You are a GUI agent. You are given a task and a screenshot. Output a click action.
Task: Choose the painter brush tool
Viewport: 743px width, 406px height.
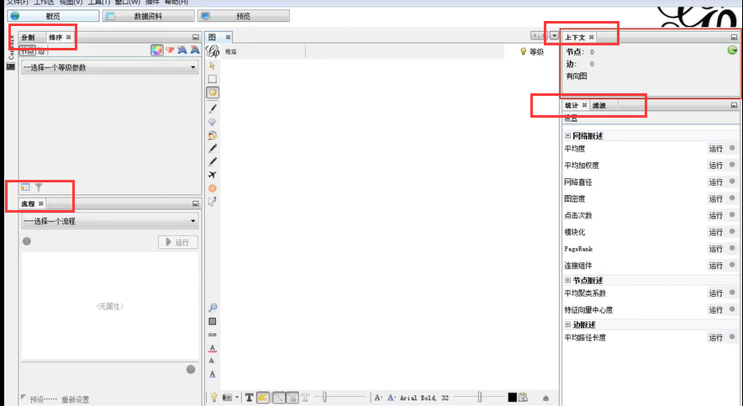213,108
